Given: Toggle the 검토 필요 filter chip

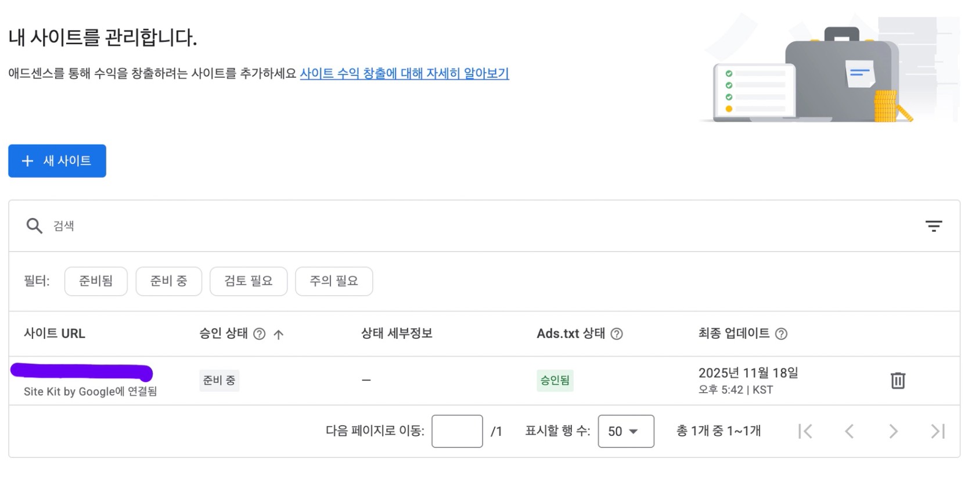Looking at the screenshot, I should tap(248, 281).
